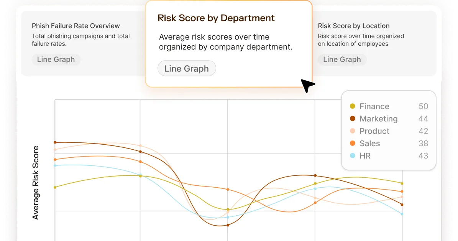The width and height of the screenshot is (458, 241).
Task: Click the Marketing legend color dot
Action: 353,119
